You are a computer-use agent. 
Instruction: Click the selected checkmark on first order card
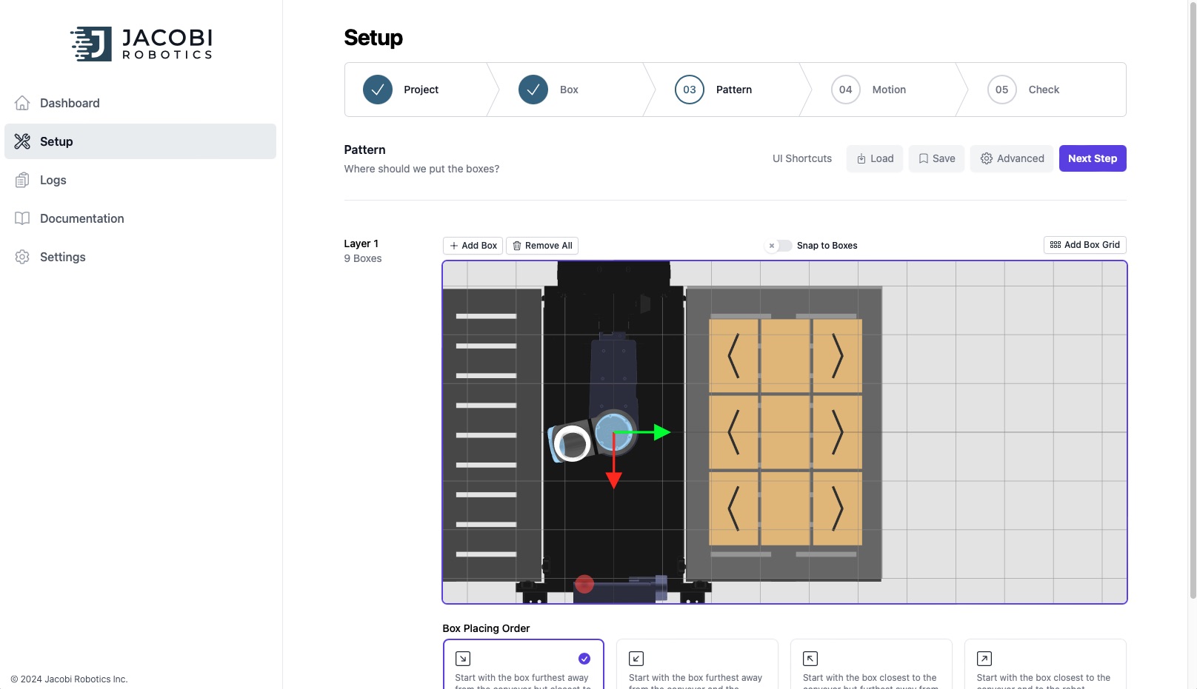pos(584,659)
